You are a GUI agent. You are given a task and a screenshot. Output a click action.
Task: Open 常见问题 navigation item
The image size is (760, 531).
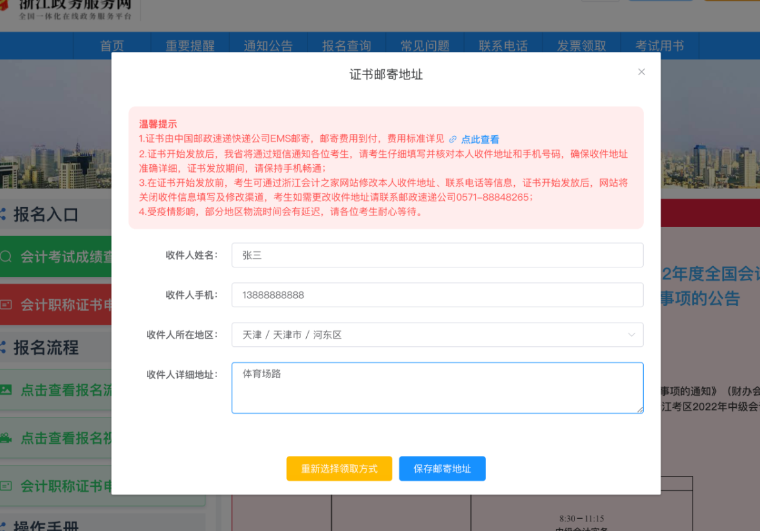[x=425, y=46]
